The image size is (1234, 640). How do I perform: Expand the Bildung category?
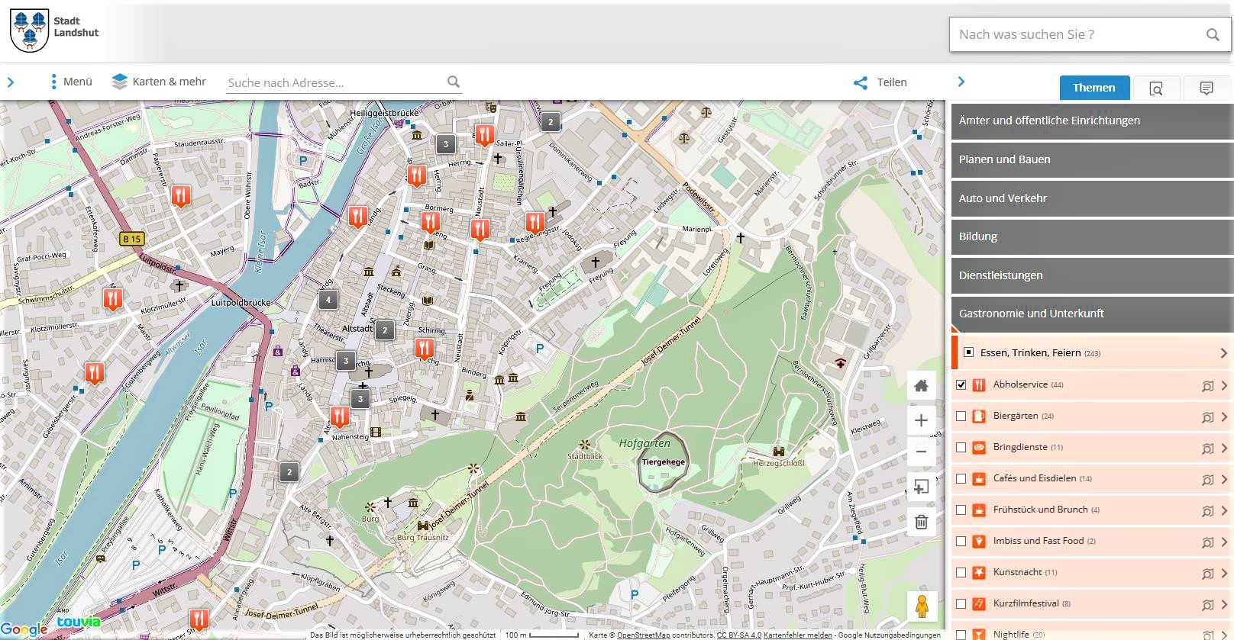tap(1091, 236)
